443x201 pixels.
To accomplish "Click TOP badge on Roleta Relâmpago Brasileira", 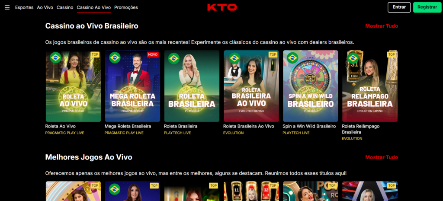I will [x=392, y=54].
